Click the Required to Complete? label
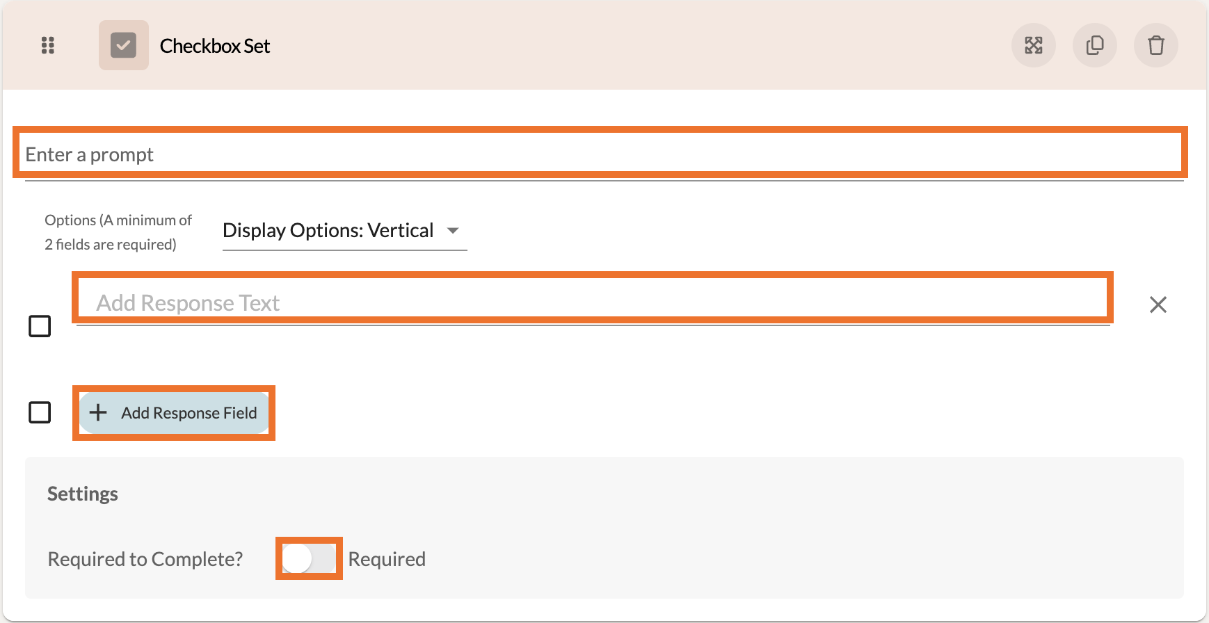The height and width of the screenshot is (623, 1209). tap(145, 559)
